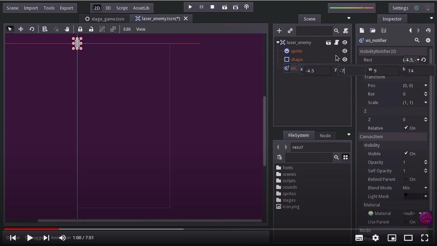Screen dimensions: 437x246
Task: Collapse the laser_enemy tree node
Action: (x=278, y=42)
